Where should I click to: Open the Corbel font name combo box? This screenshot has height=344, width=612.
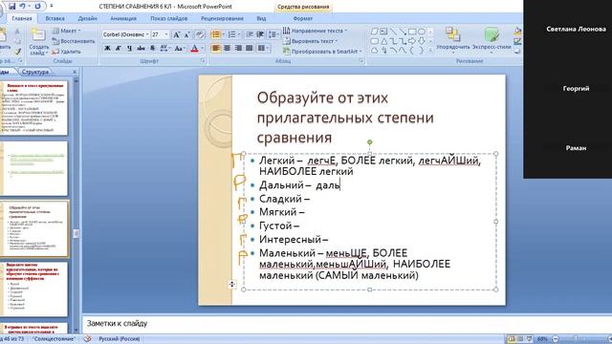(x=125, y=34)
